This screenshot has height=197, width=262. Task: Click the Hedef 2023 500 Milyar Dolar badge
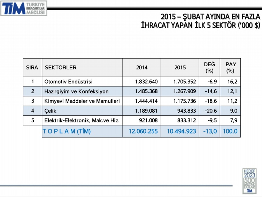249,180
